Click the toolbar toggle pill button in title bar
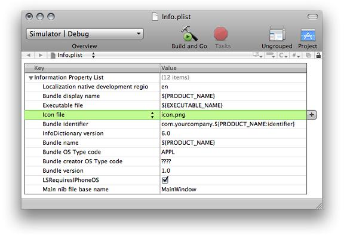Viewport: 344px width, 238px height. 312,17
